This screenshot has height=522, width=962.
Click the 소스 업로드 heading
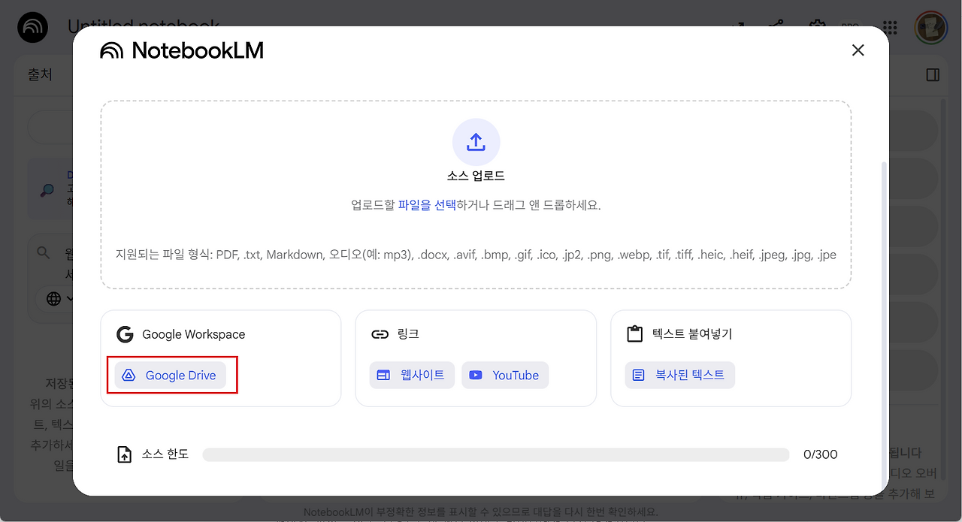pos(476,176)
